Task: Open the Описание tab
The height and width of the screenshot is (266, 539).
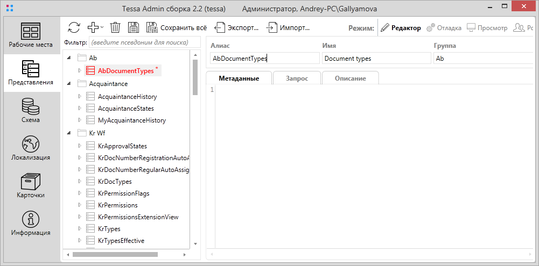Action: (350, 78)
